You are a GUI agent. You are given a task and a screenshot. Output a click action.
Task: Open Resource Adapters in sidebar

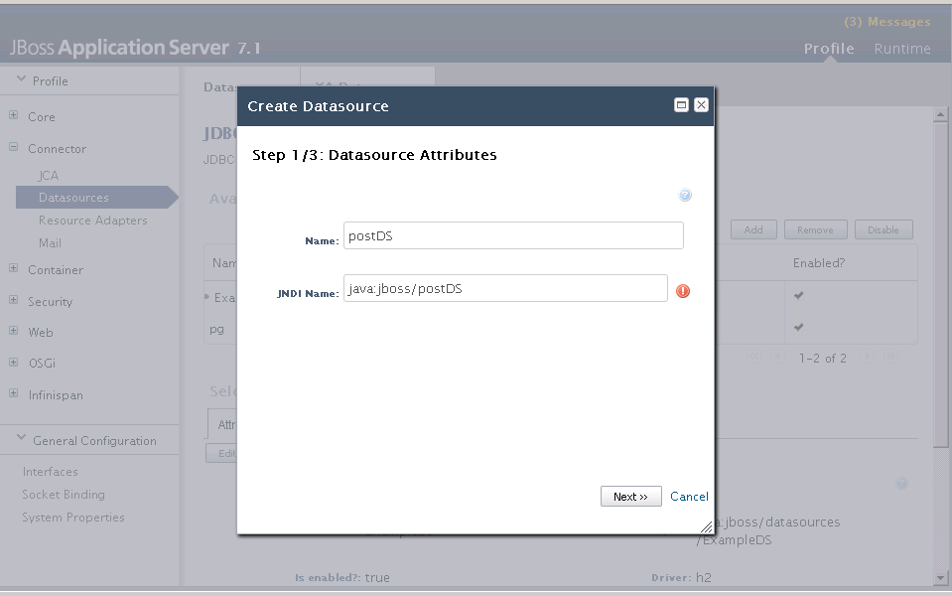(x=92, y=221)
